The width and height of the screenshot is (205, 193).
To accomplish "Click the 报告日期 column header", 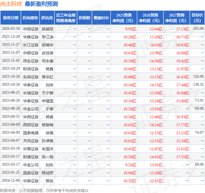I will point(10,18).
